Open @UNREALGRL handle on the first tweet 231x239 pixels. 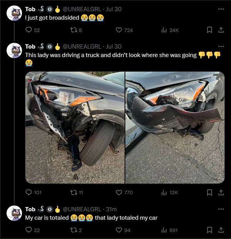coord(82,9)
